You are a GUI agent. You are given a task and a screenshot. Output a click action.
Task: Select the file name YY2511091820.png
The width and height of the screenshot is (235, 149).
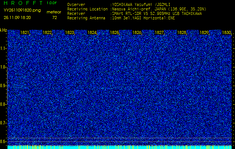pos(22,10)
